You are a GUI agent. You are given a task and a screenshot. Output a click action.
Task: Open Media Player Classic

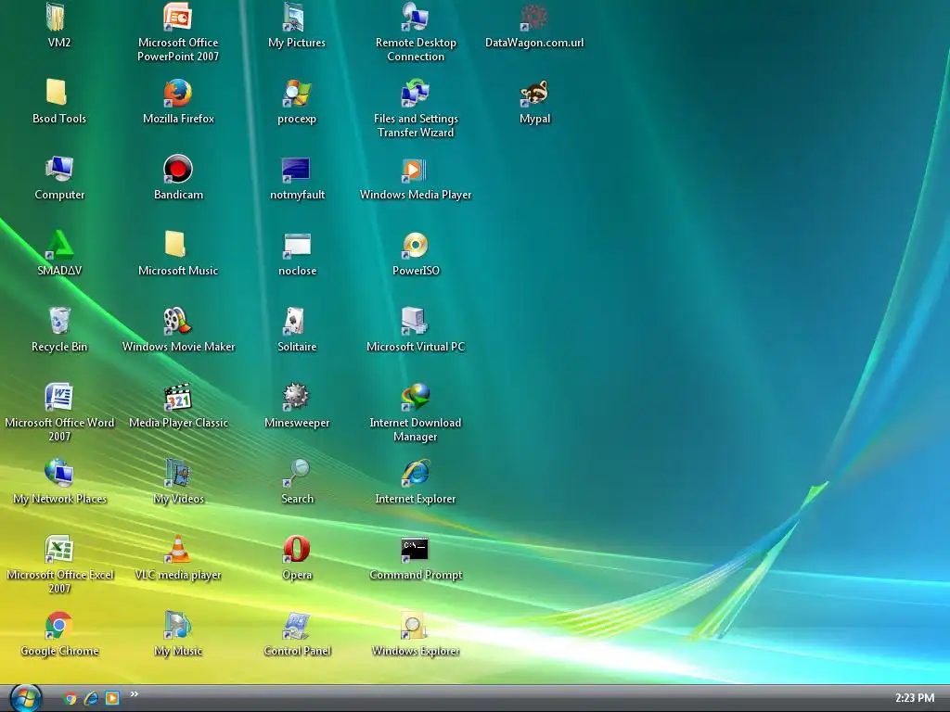(177, 397)
